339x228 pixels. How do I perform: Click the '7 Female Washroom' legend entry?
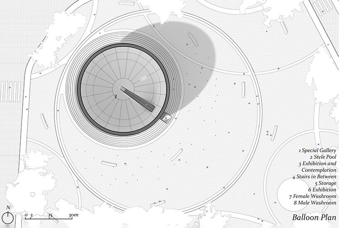(314, 196)
